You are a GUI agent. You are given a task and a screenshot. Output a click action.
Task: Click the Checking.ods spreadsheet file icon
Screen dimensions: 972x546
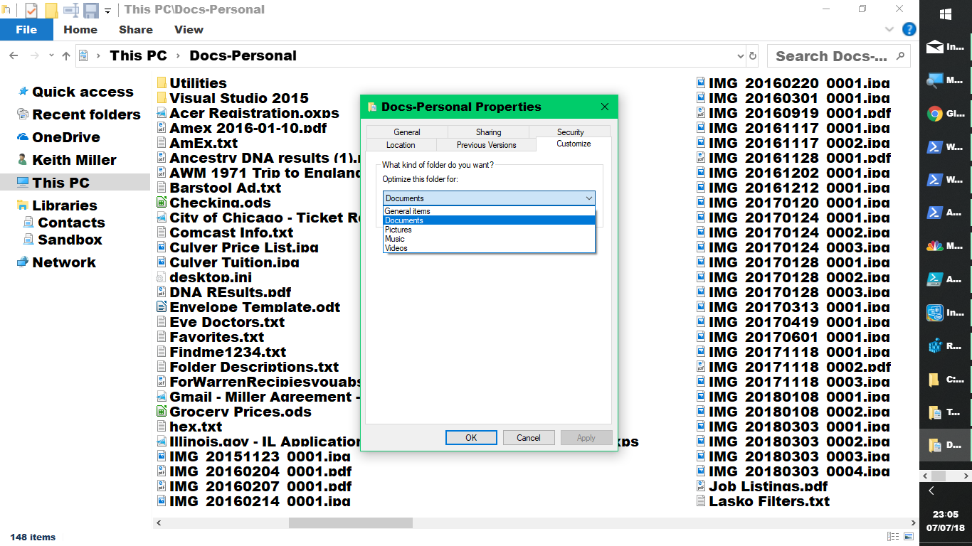tap(162, 203)
